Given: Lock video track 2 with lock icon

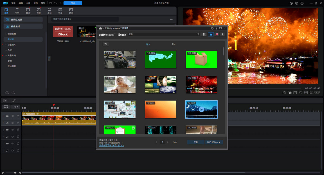Looking at the screenshot, I should pos(18,130).
